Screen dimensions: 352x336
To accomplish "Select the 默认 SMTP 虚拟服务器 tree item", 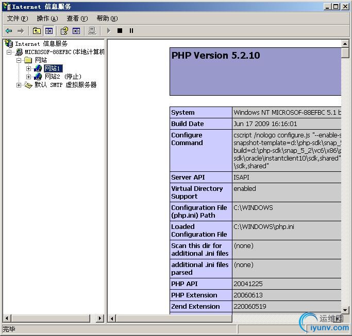I will (x=65, y=85).
